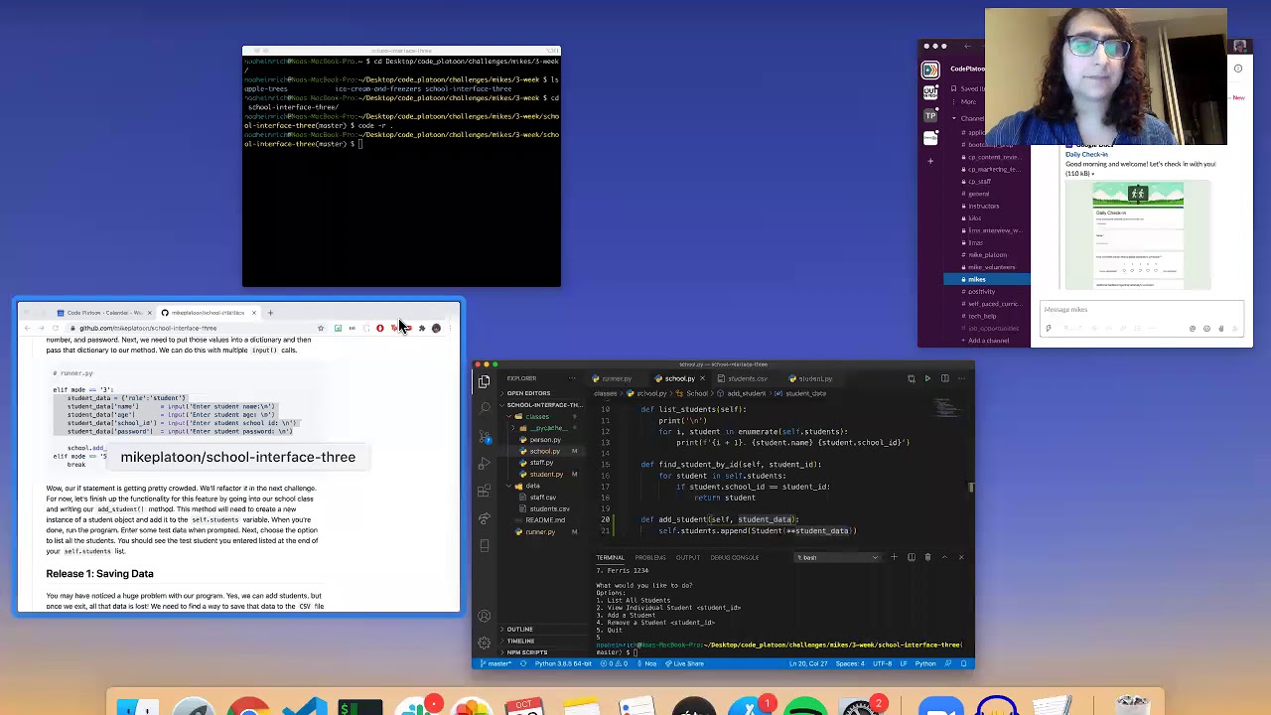Close the school.py editor tab
The width and height of the screenshot is (1271, 715).
click(x=702, y=378)
